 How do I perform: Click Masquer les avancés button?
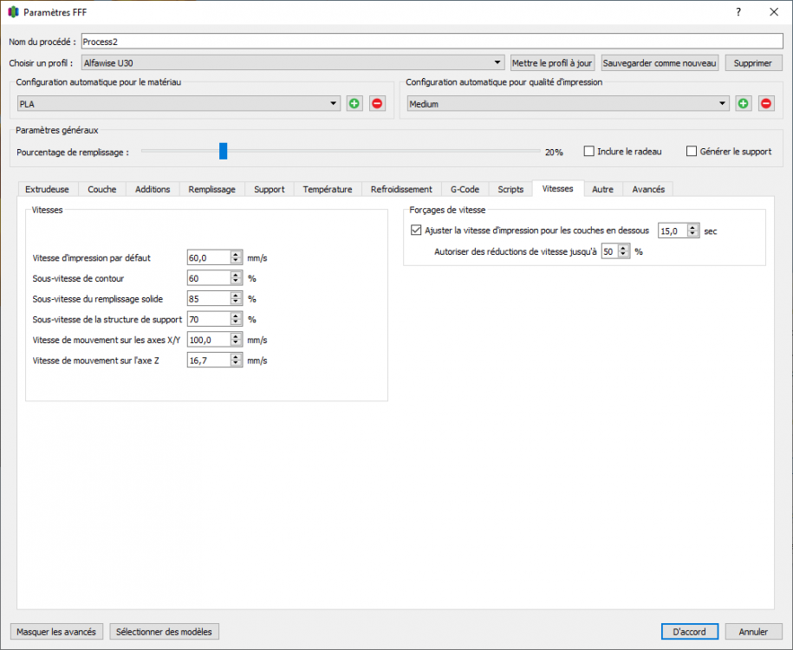pyautogui.click(x=56, y=631)
